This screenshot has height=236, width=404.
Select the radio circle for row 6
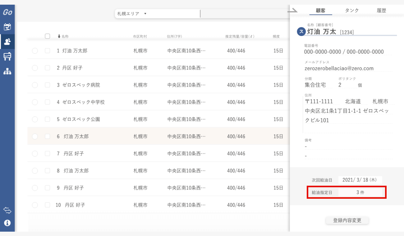pos(35,136)
